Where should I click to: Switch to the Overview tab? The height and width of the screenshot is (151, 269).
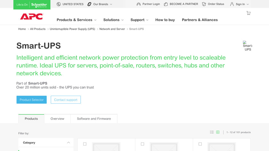57,119
